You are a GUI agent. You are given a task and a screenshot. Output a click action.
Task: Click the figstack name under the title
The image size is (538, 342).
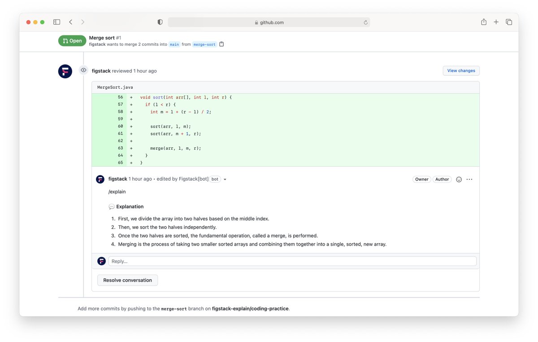click(97, 44)
